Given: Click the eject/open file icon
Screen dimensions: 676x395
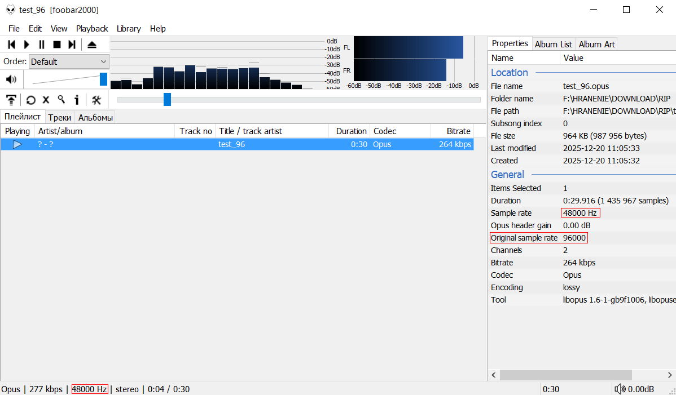Looking at the screenshot, I should 92,45.
